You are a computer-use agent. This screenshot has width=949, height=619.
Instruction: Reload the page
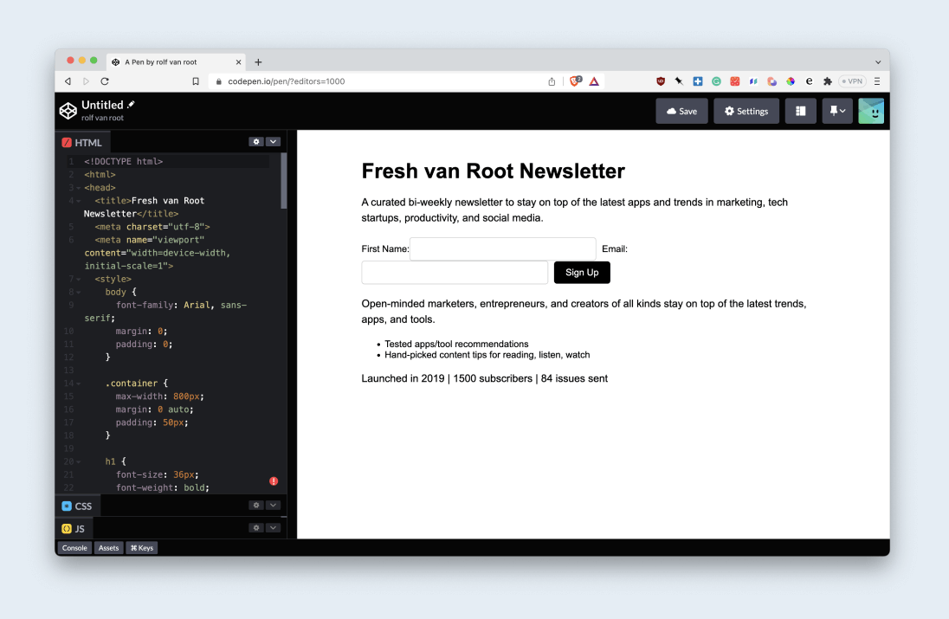[105, 81]
